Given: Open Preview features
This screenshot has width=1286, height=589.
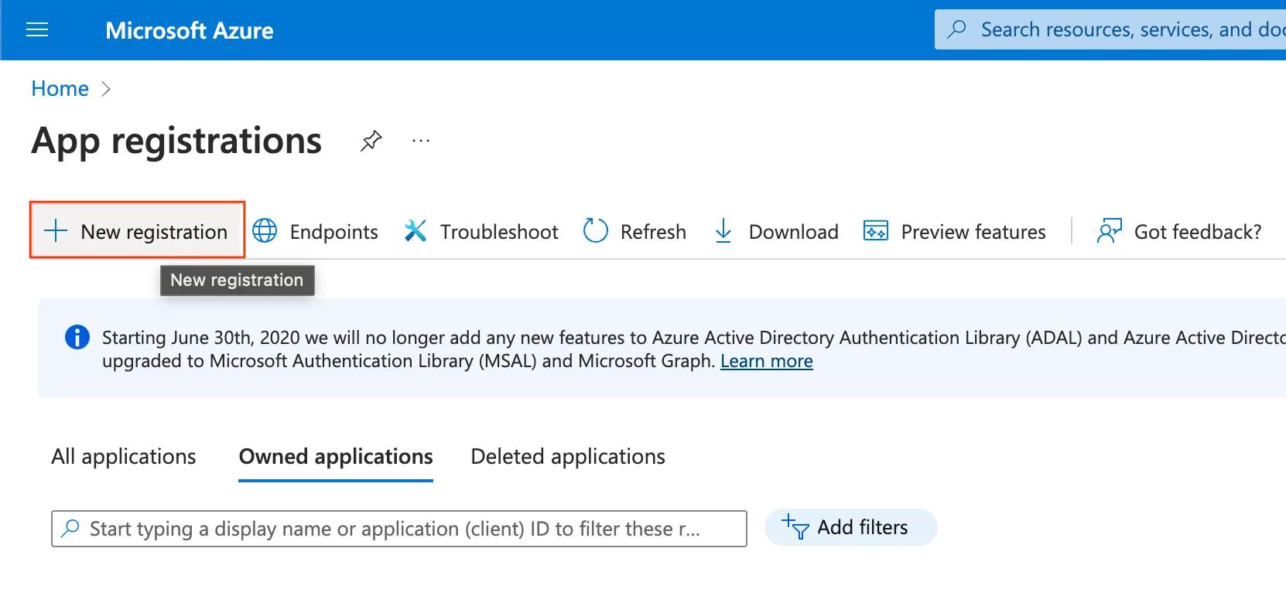Looking at the screenshot, I should [954, 231].
